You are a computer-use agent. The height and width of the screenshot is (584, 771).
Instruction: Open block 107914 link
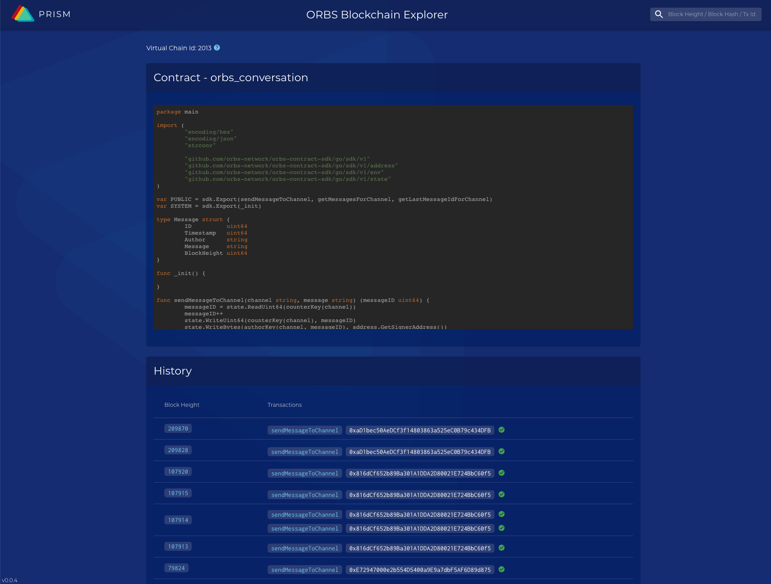coord(178,520)
